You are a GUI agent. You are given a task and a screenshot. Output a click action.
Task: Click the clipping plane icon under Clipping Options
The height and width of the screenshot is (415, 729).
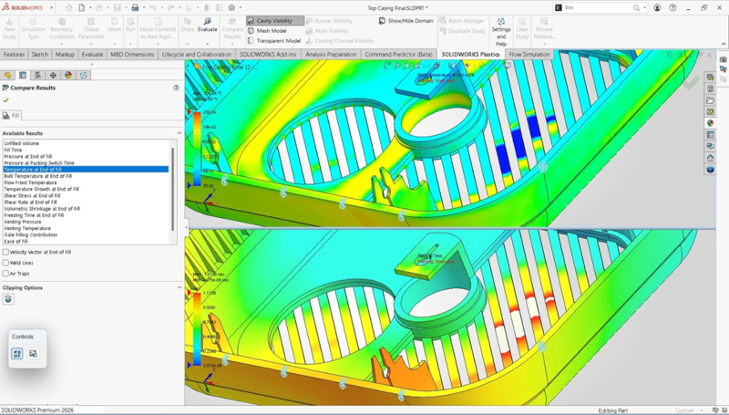8,299
